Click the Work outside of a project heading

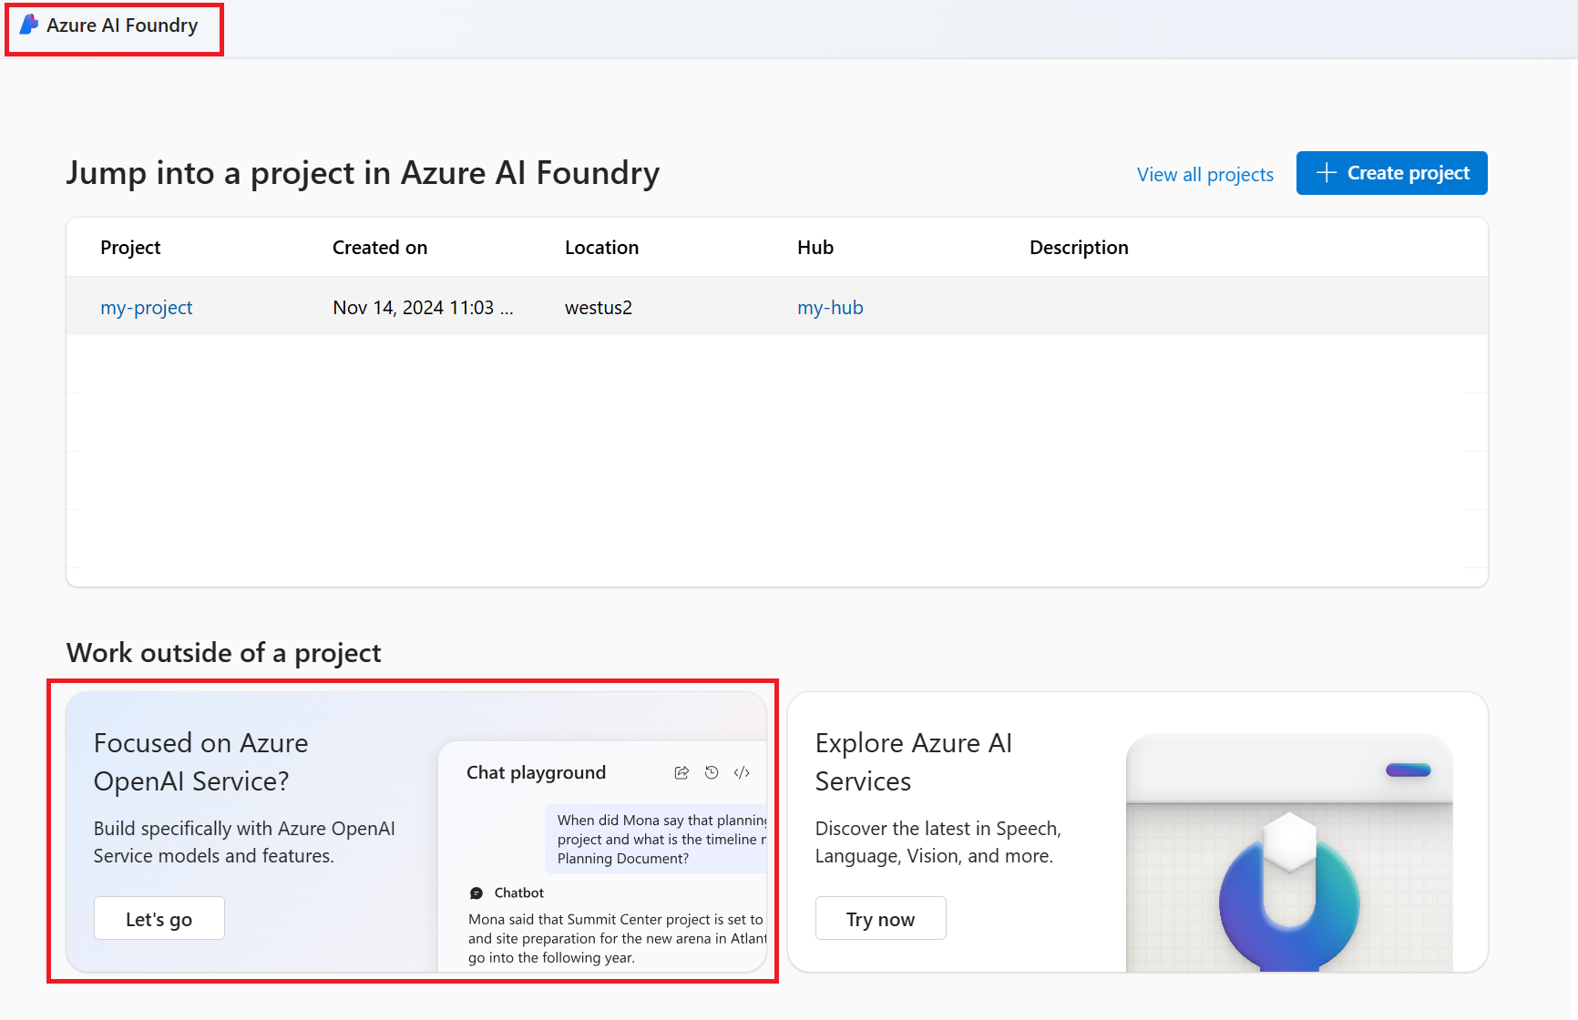(x=224, y=653)
